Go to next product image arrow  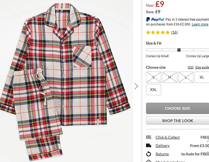point(136,86)
